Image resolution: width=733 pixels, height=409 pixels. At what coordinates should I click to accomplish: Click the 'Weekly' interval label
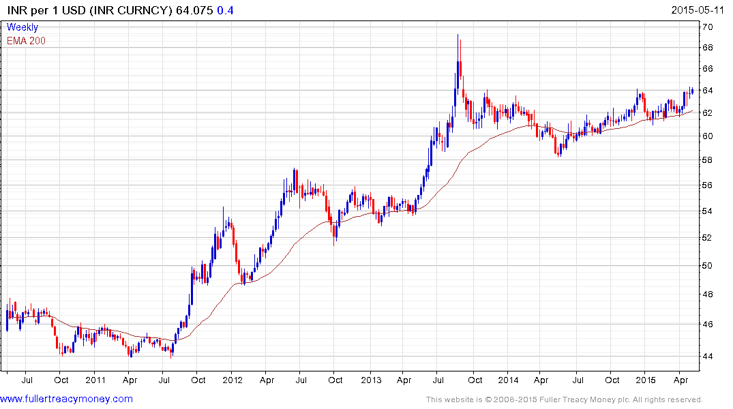(23, 27)
